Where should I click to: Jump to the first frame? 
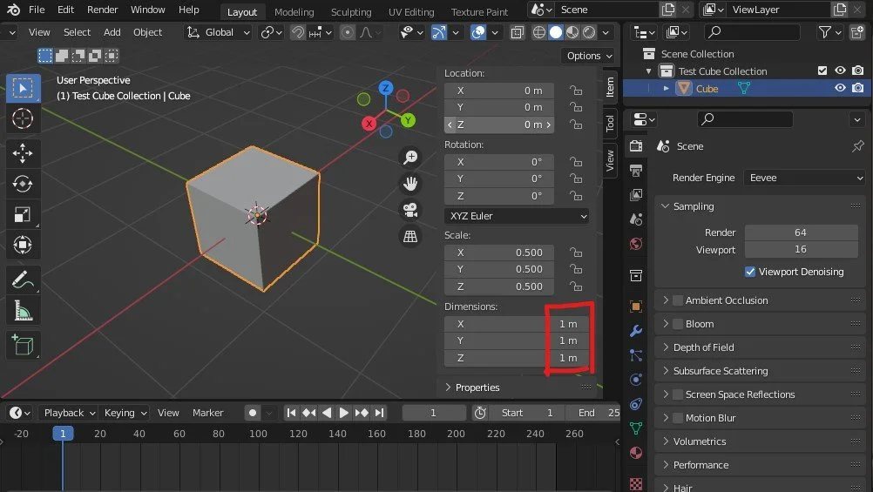291,413
